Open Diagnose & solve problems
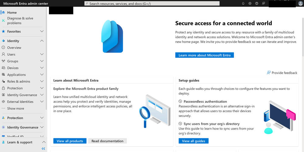304x152 pixels. pyautogui.click(x=20, y=21)
